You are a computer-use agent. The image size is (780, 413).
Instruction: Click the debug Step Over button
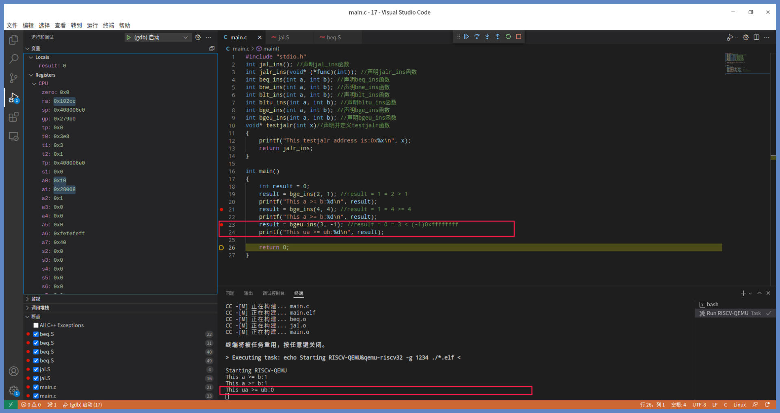[477, 37]
